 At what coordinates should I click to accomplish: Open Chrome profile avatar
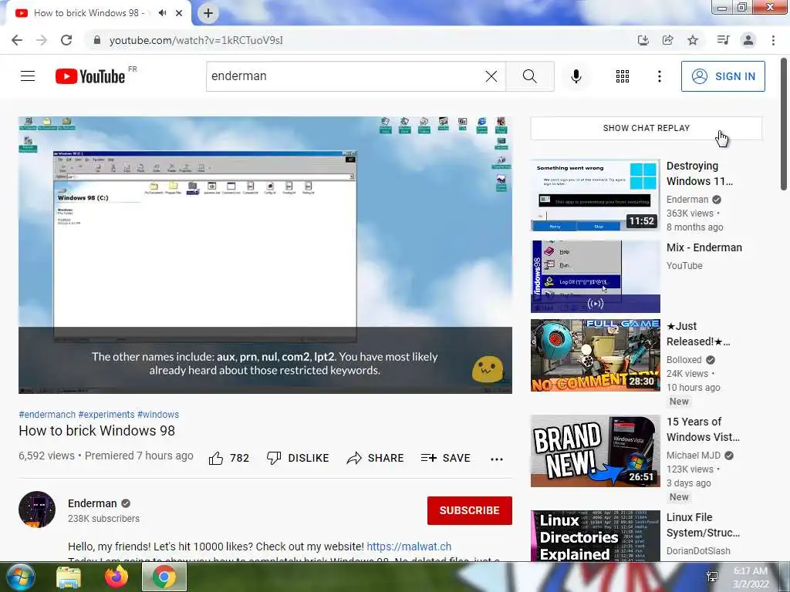[748, 40]
